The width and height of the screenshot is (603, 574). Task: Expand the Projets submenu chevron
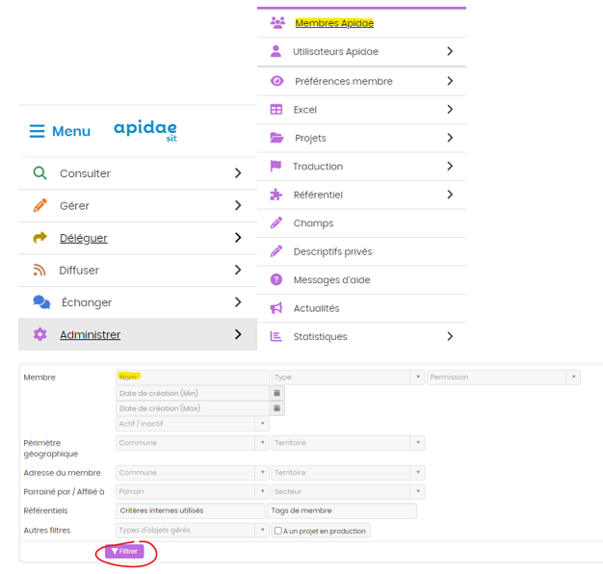(450, 138)
